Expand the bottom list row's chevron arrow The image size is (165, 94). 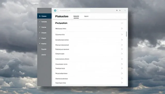click(x=122, y=83)
